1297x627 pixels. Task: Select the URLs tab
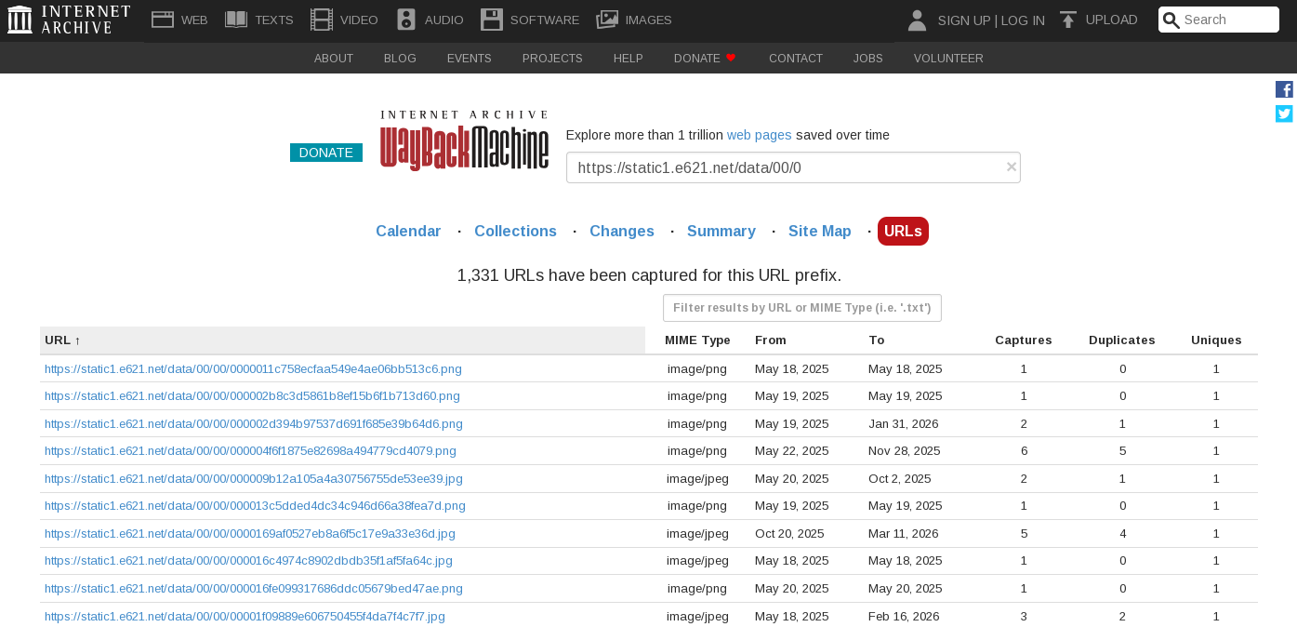pyautogui.click(x=903, y=231)
